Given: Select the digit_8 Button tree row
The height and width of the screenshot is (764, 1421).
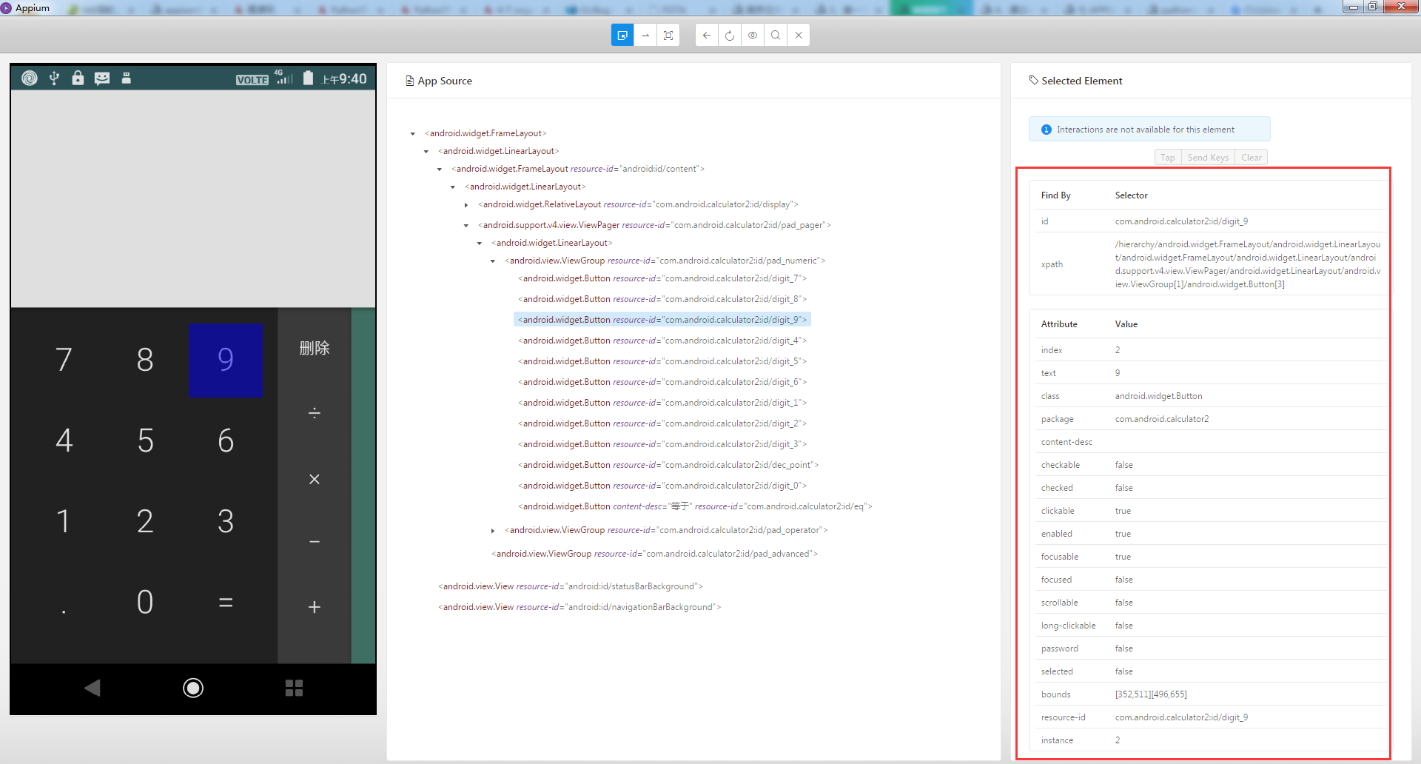Looking at the screenshot, I should click(x=662, y=299).
